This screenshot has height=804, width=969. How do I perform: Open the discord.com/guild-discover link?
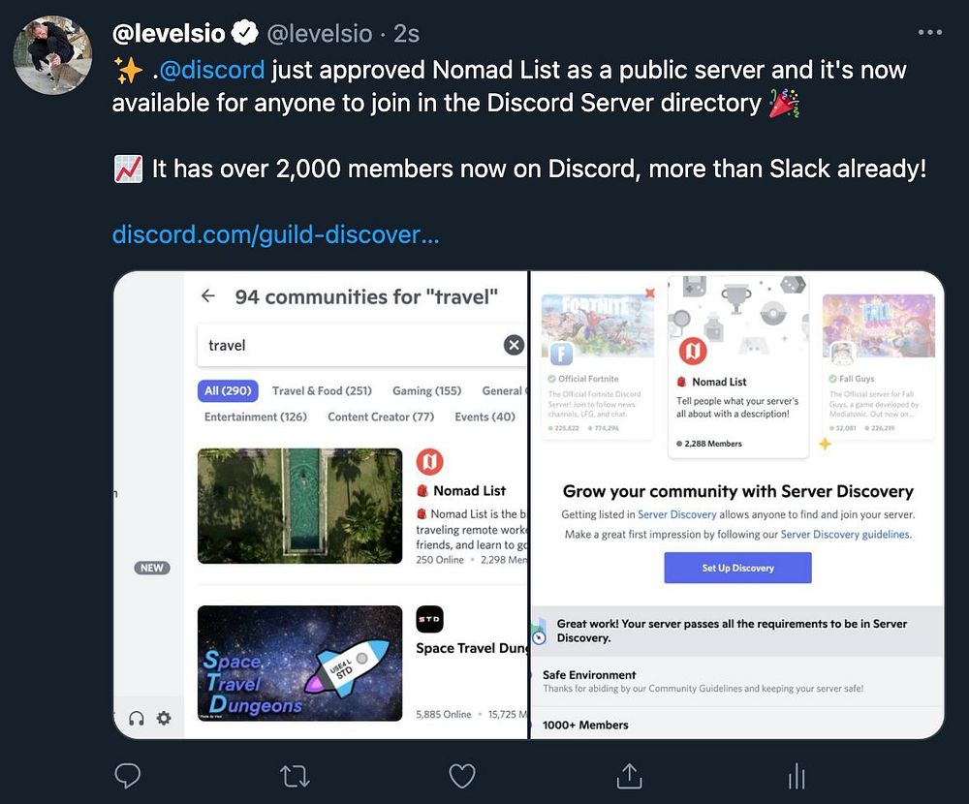(x=275, y=234)
